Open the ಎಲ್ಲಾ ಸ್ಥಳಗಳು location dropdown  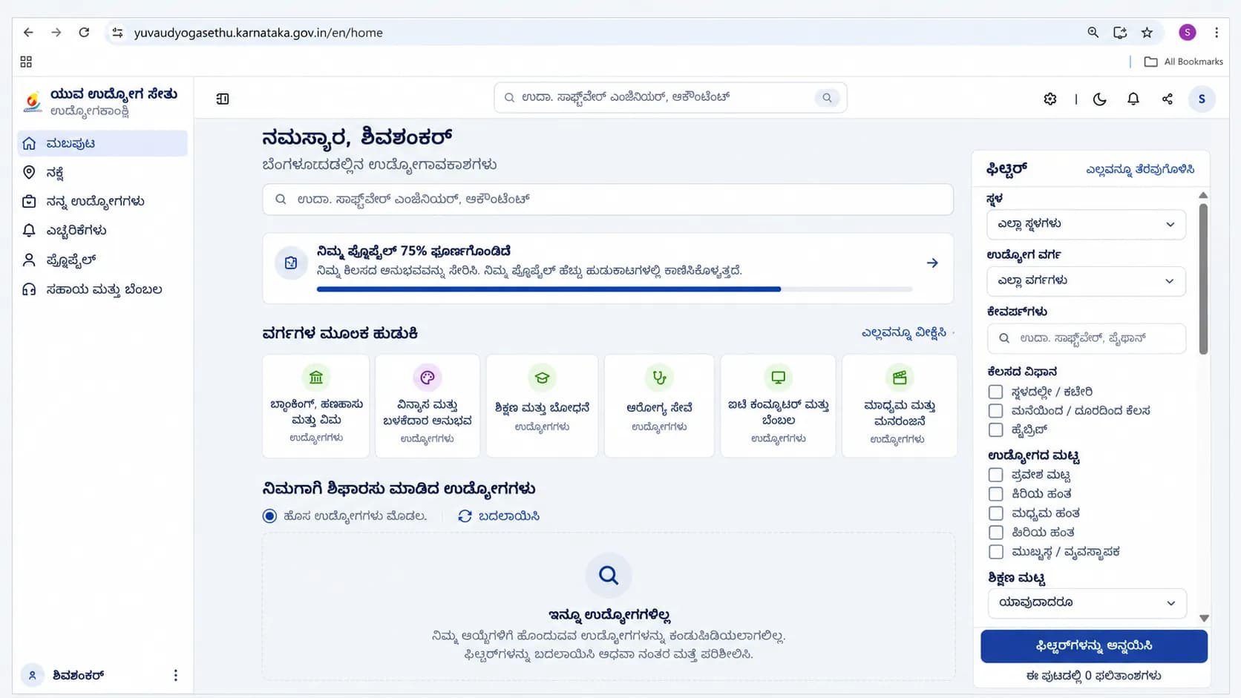pos(1086,224)
